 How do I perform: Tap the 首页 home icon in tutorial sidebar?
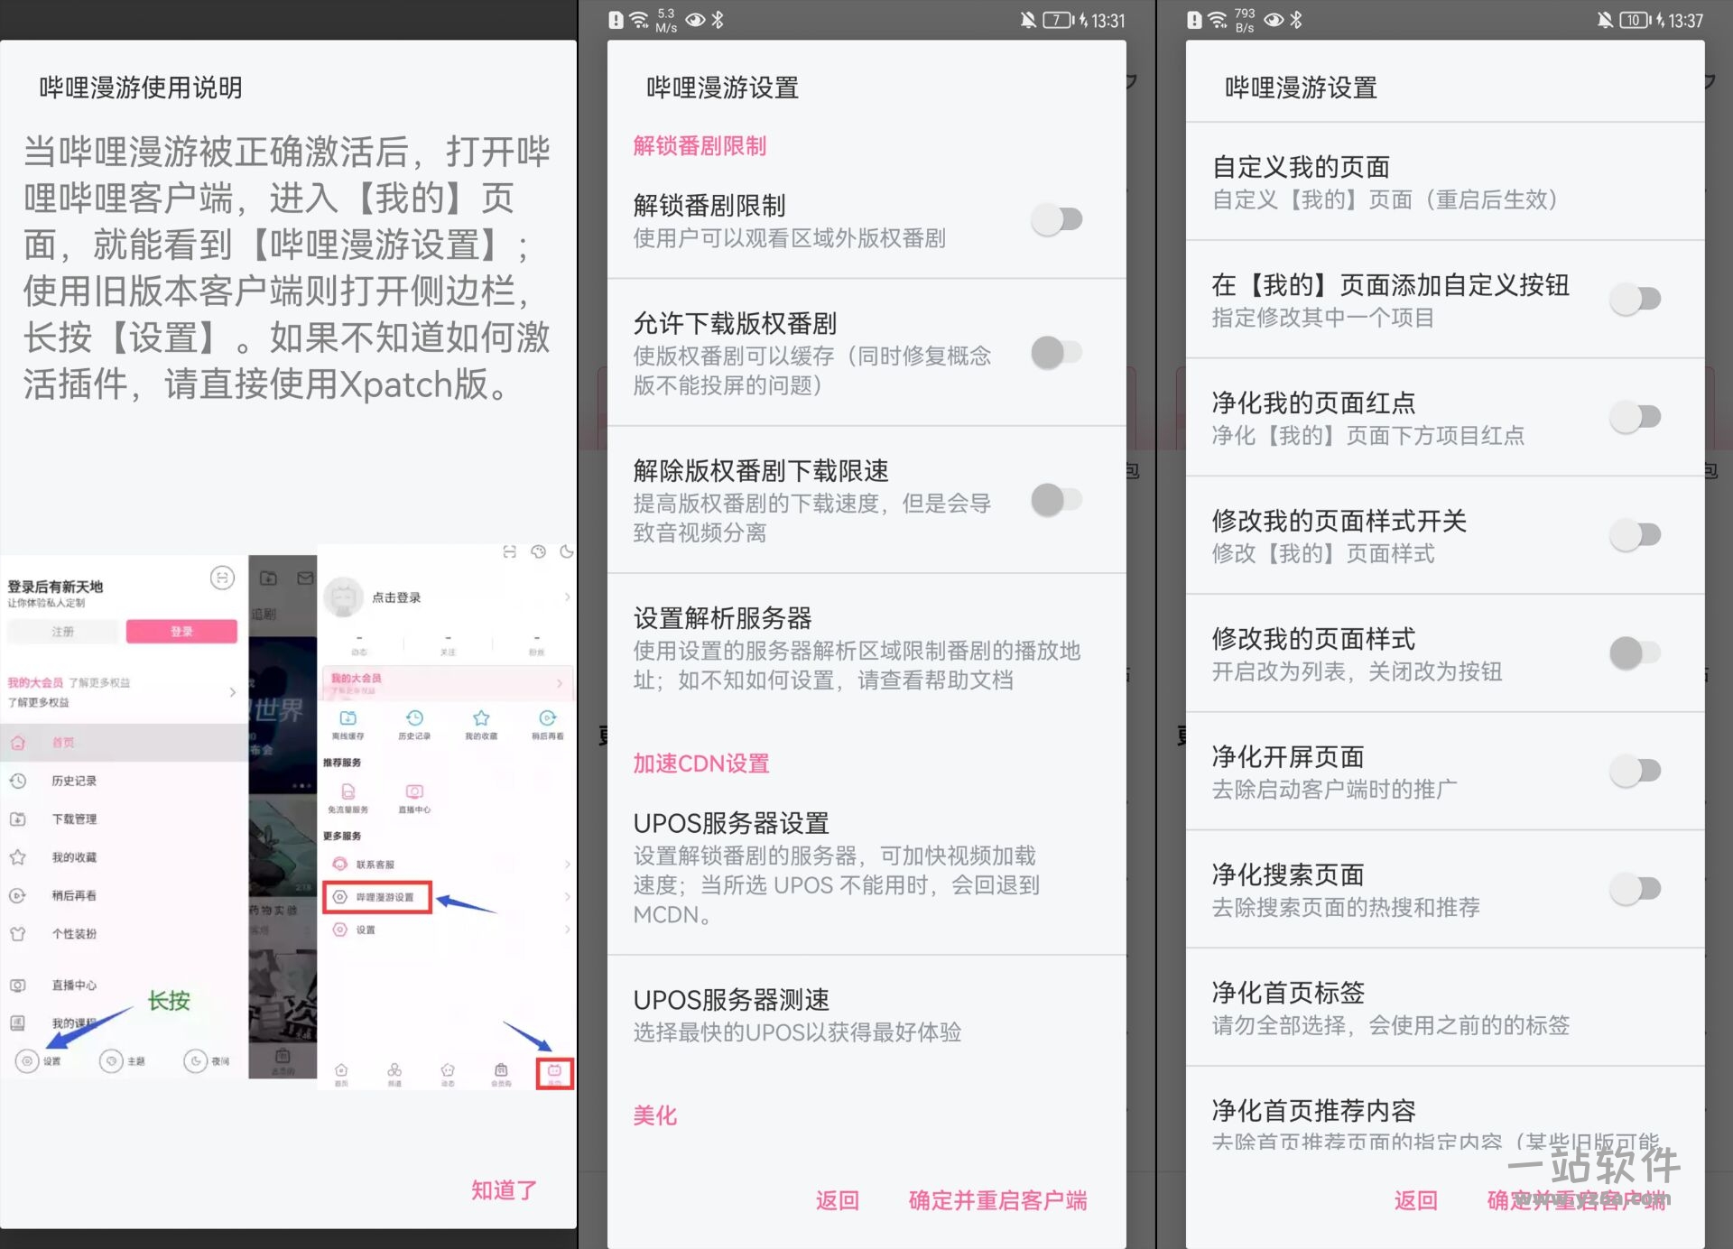pos(17,743)
